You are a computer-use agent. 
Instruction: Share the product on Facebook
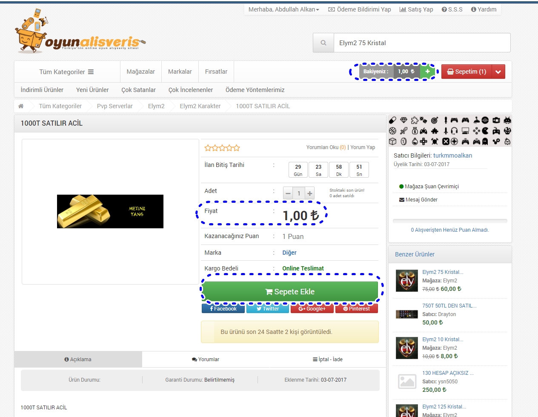(223, 309)
